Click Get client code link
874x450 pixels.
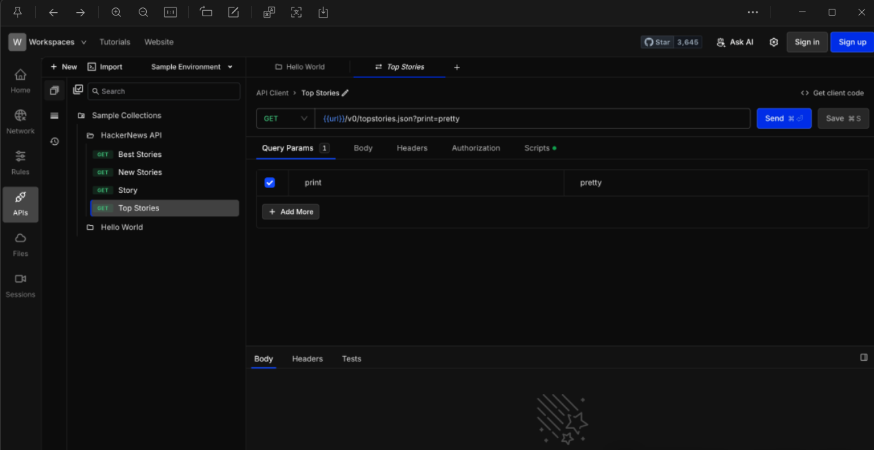point(832,93)
